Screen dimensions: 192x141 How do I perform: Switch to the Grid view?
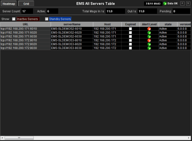click(26, 3)
